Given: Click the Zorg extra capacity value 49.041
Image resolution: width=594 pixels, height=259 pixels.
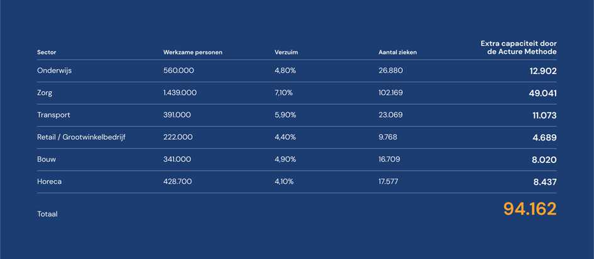Looking at the screenshot, I should coord(542,93).
